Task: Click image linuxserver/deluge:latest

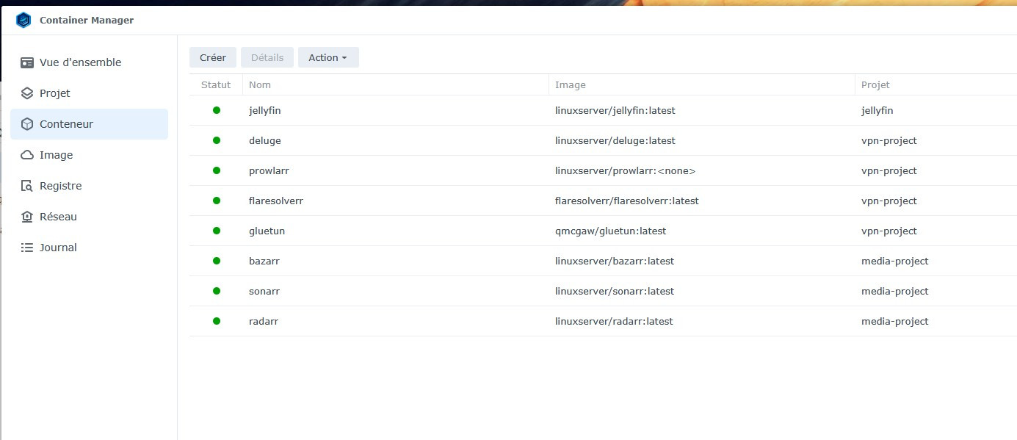Action: [615, 140]
